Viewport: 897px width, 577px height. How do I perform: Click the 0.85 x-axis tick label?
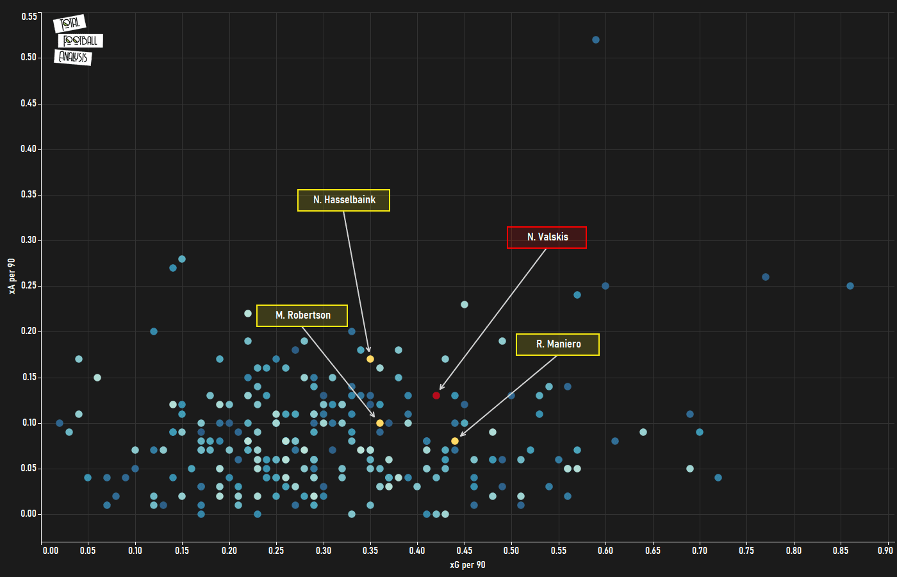click(841, 550)
